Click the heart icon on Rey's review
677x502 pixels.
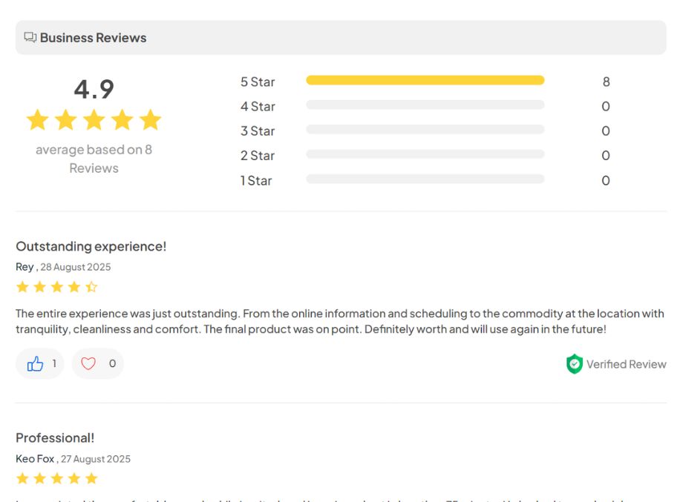[88, 364]
